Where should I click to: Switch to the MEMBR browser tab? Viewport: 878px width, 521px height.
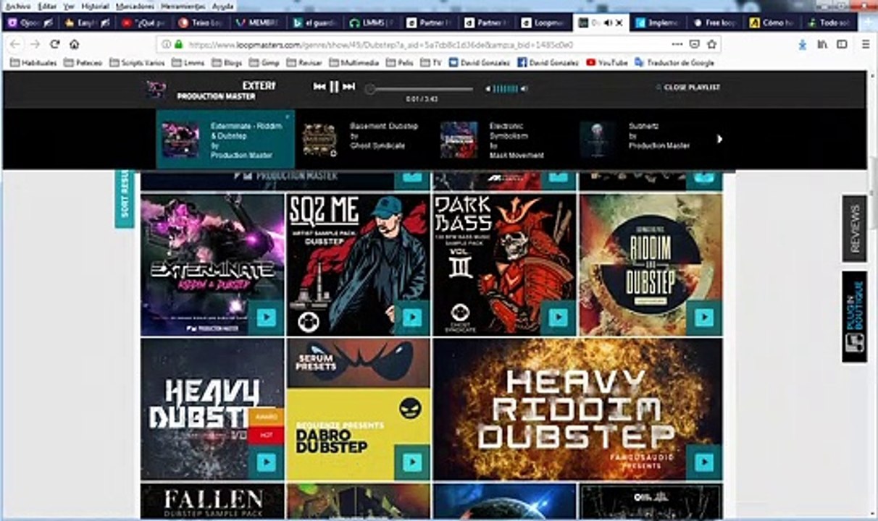(x=257, y=22)
